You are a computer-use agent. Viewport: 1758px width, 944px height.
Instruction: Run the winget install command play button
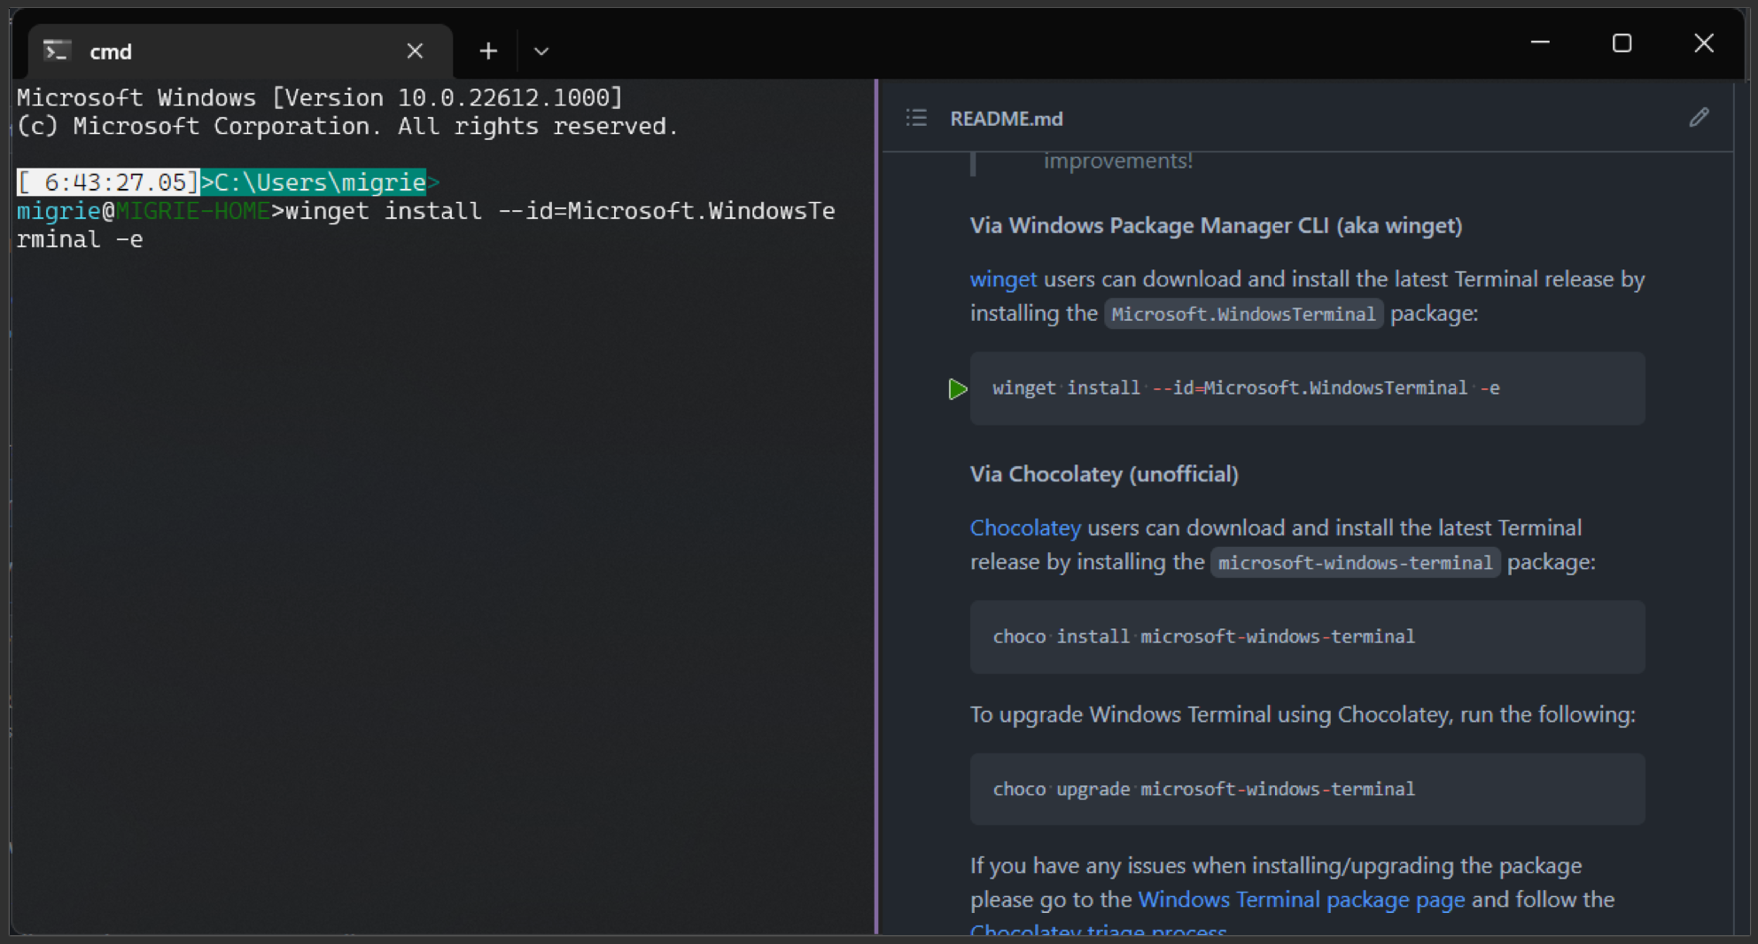coord(957,389)
